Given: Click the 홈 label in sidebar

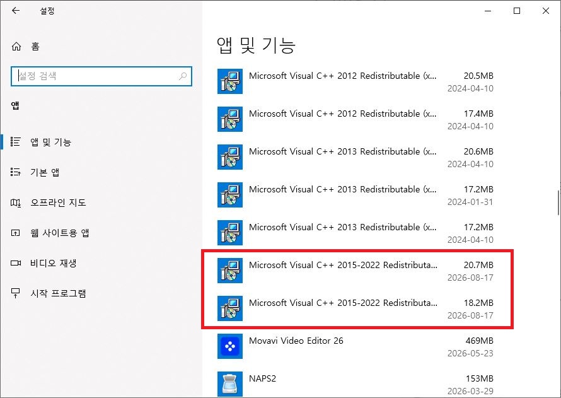Looking at the screenshot, I should click(x=35, y=47).
